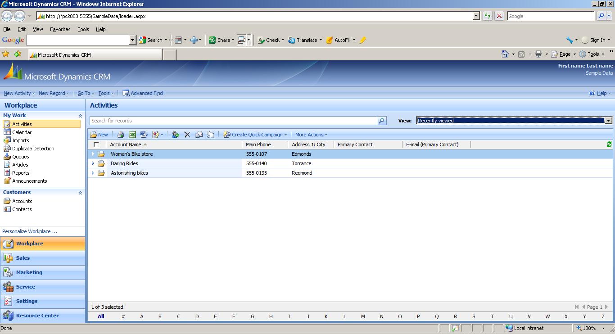Collapse the My Work section

pos(81,116)
